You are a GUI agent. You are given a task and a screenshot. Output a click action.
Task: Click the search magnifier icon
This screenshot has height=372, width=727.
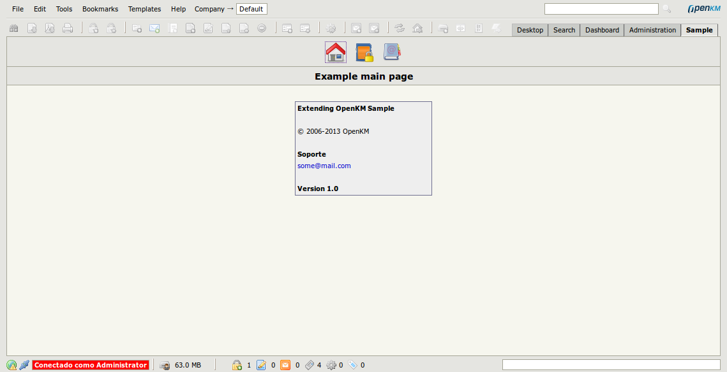pos(667,9)
